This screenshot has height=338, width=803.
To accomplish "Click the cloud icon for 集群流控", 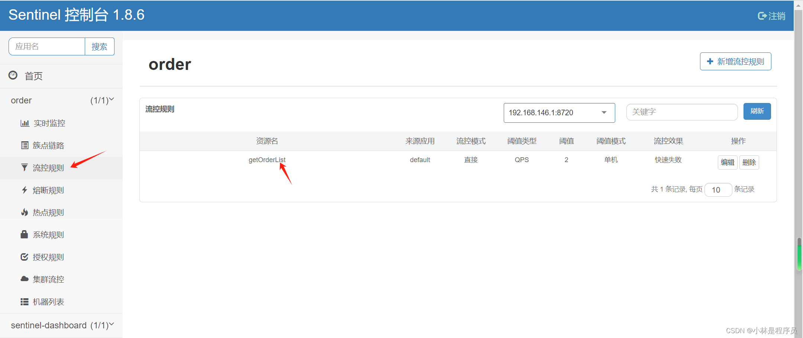I will coord(25,279).
